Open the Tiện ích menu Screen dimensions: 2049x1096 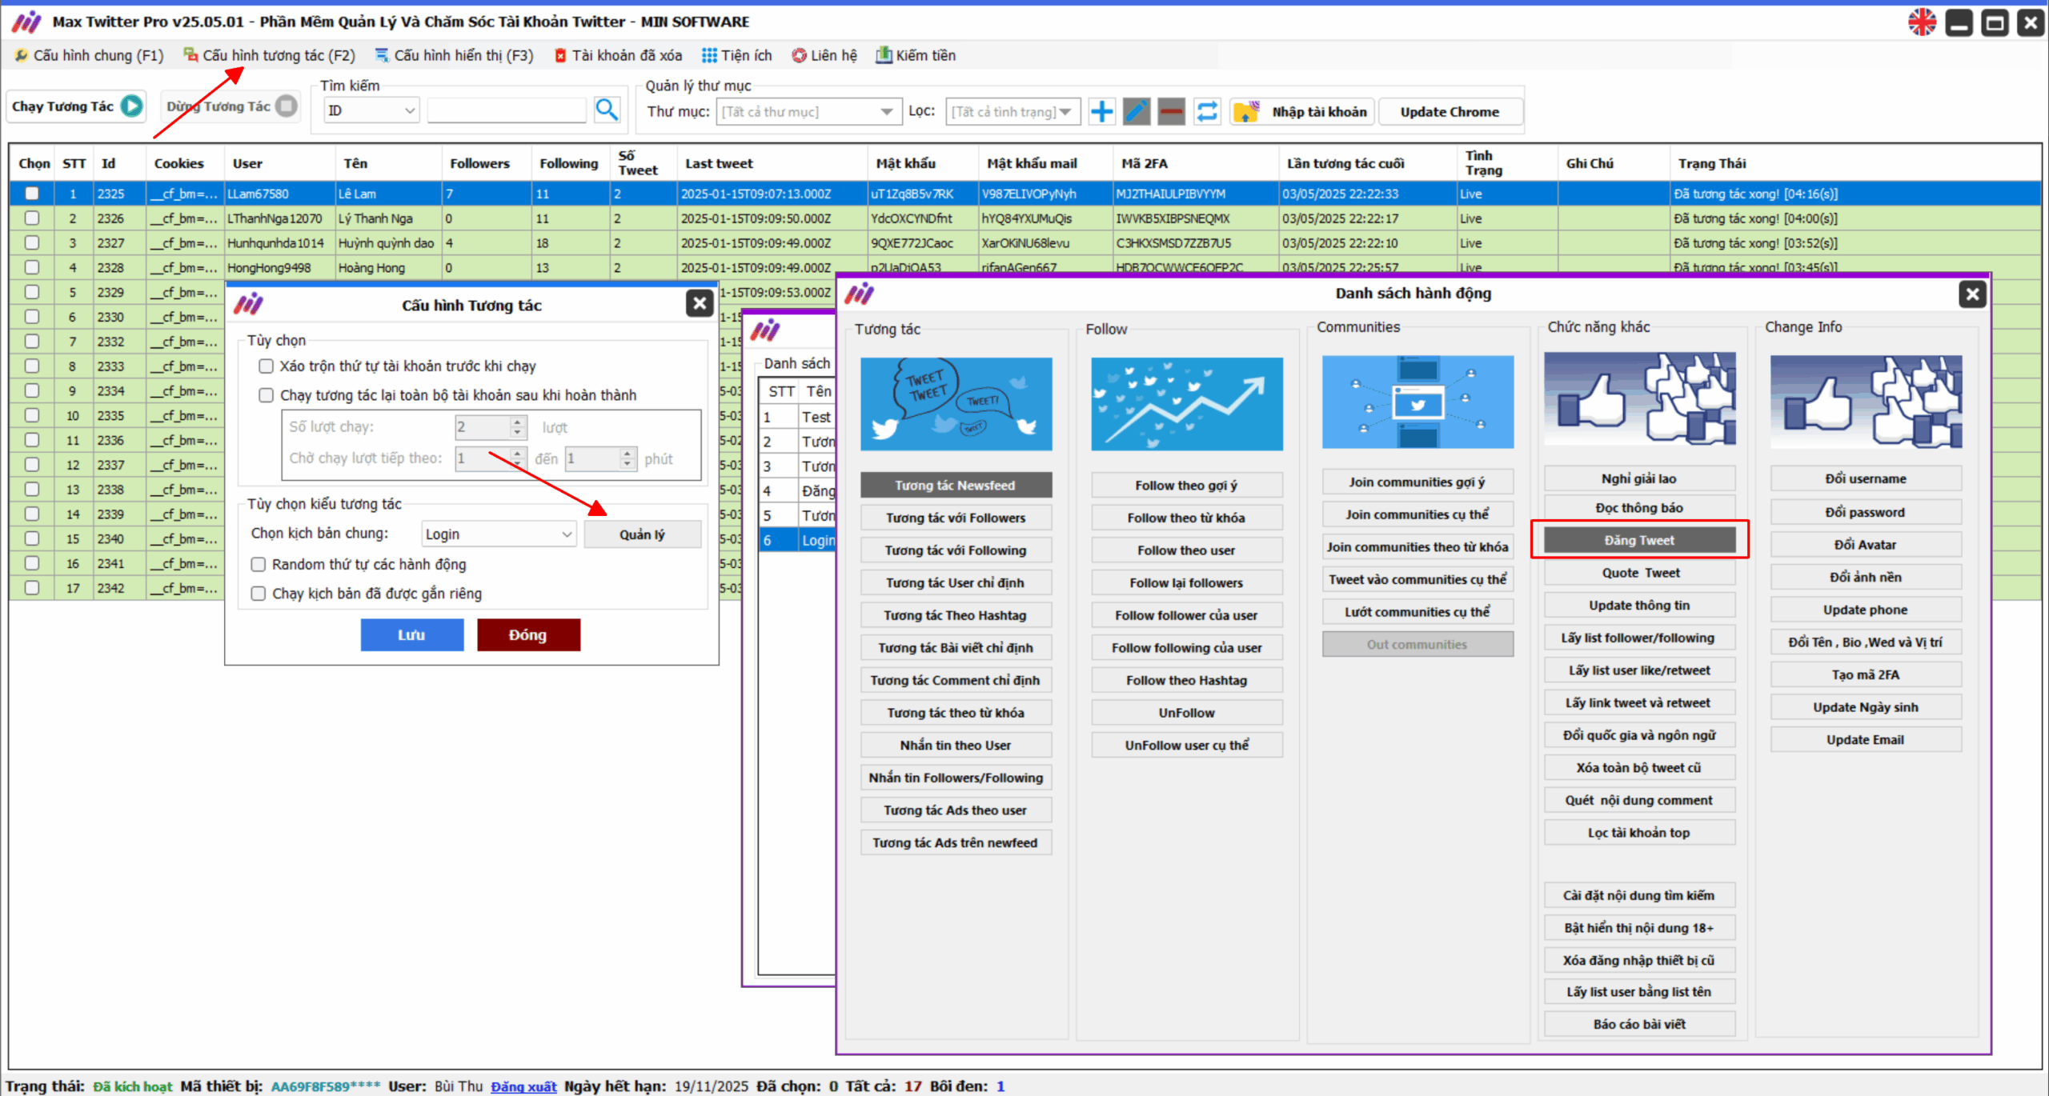(x=737, y=55)
